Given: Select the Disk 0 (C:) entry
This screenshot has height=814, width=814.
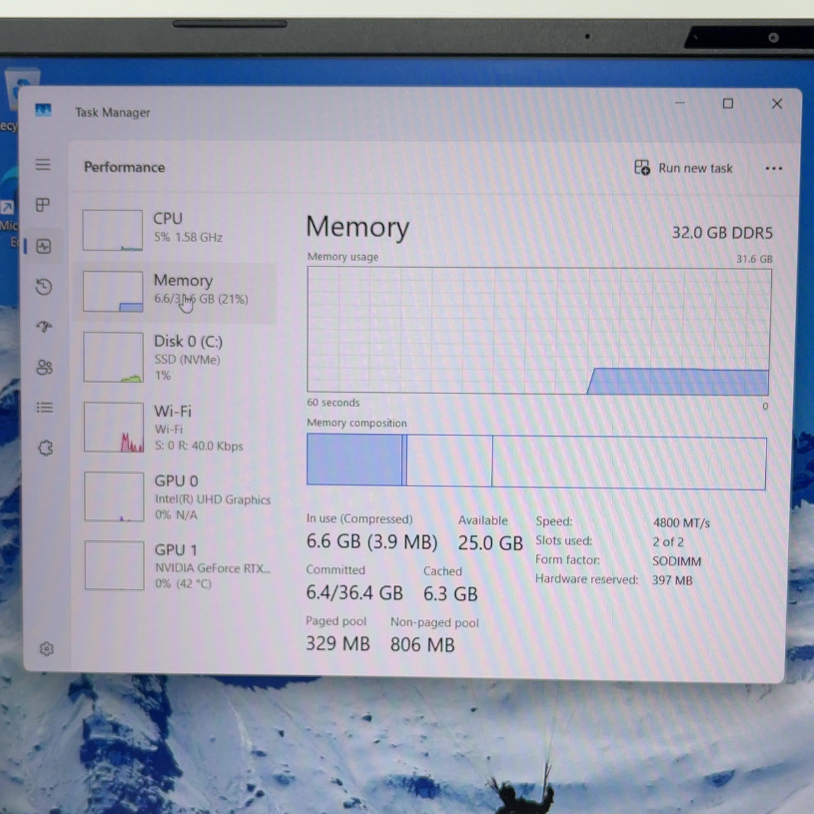Looking at the screenshot, I should click(x=178, y=357).
